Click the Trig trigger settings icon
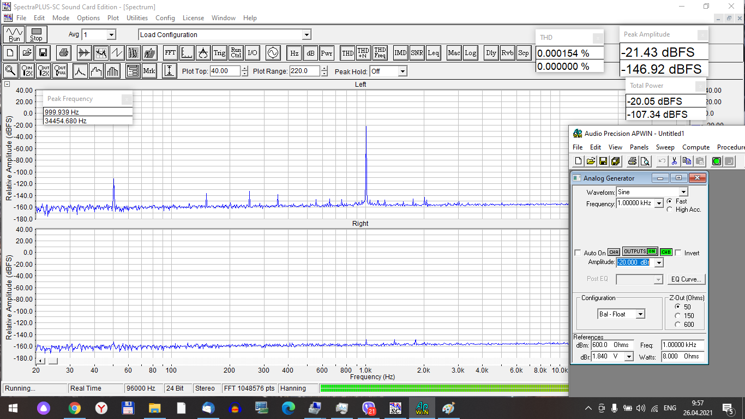The width and height of the screenshot is (745, 419). click(219, 53)
